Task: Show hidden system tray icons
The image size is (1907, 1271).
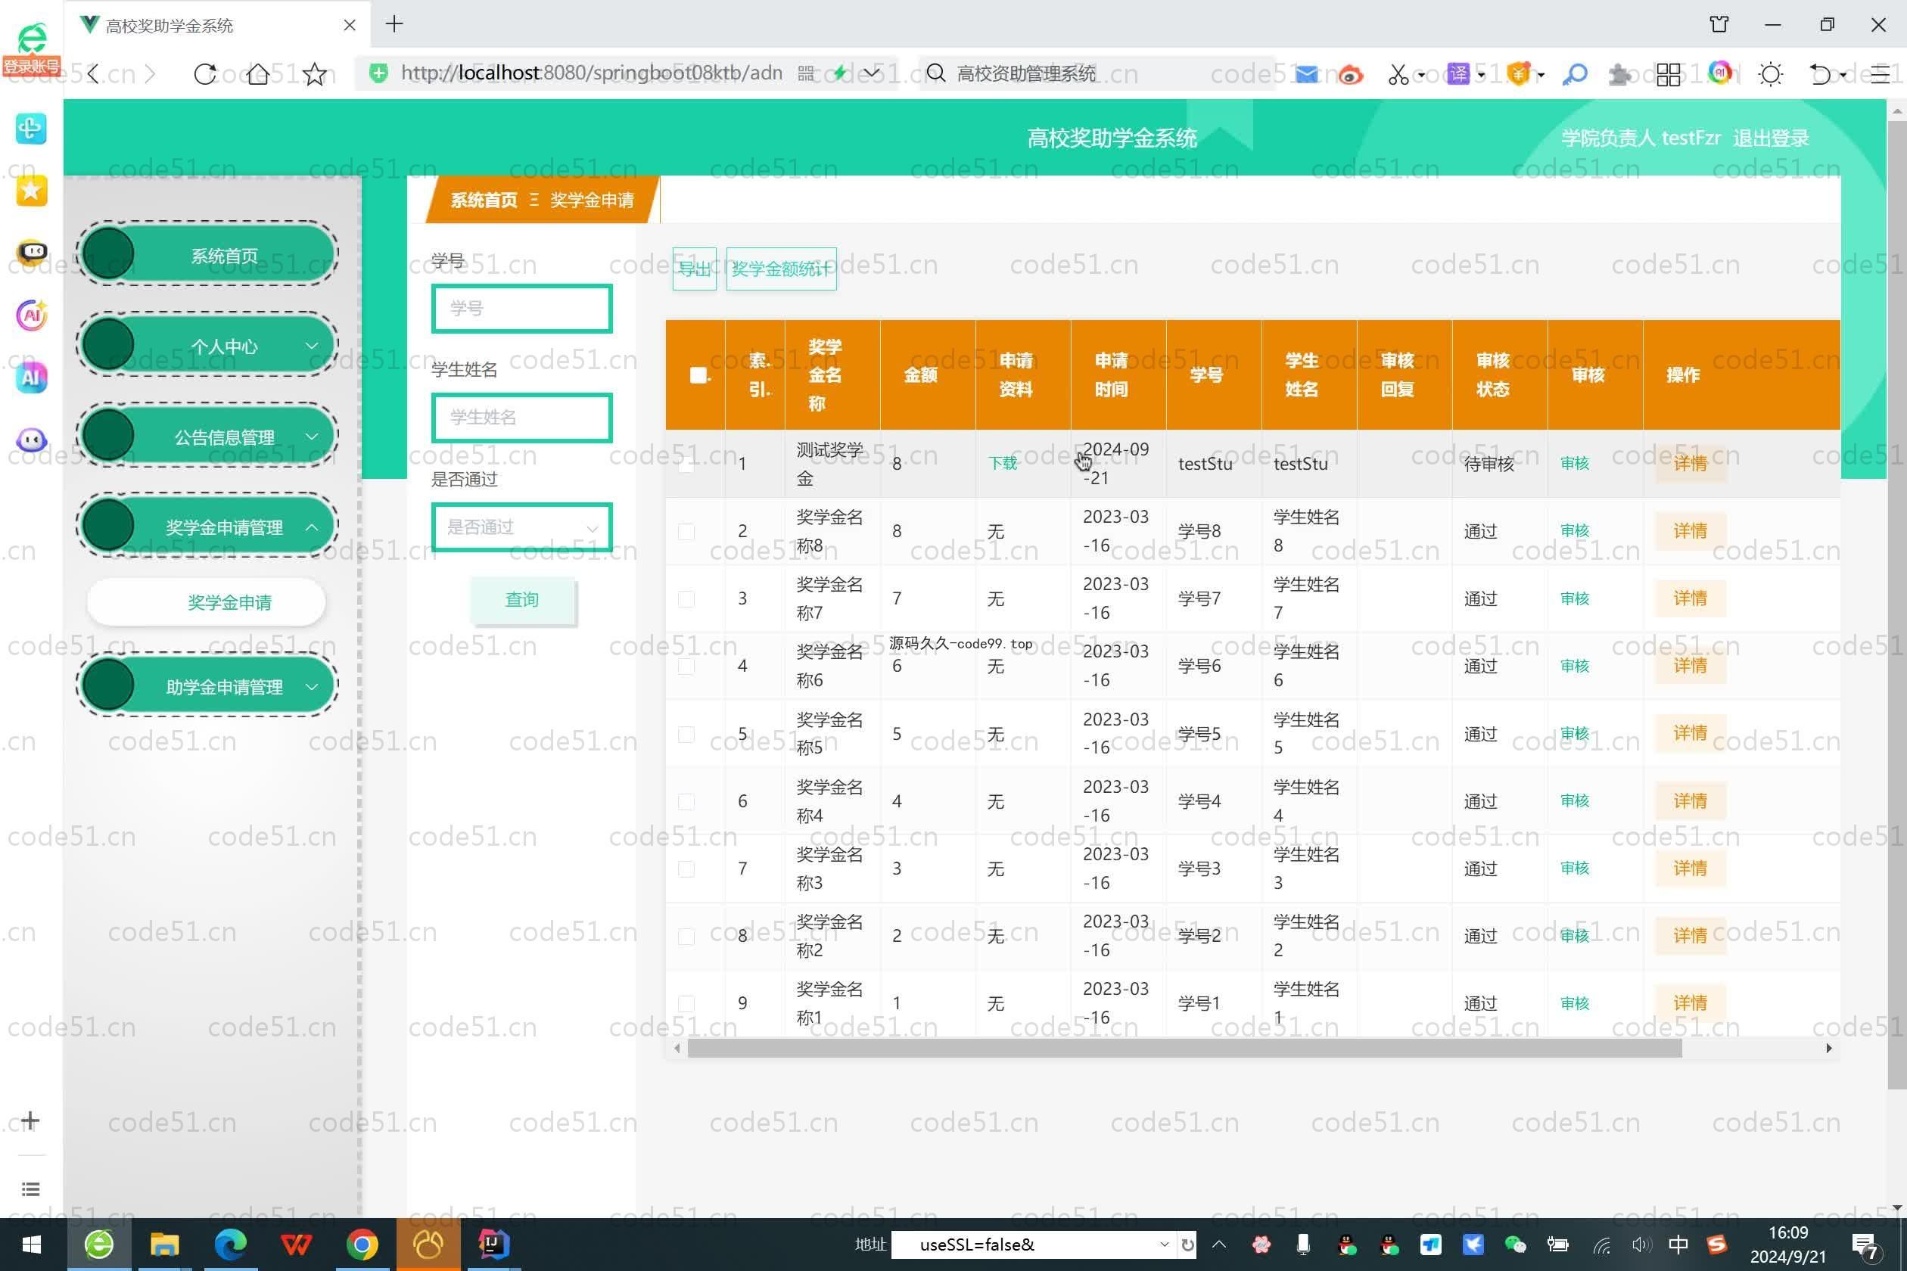Action: pyautogui.click(x=1218, y=1244)
